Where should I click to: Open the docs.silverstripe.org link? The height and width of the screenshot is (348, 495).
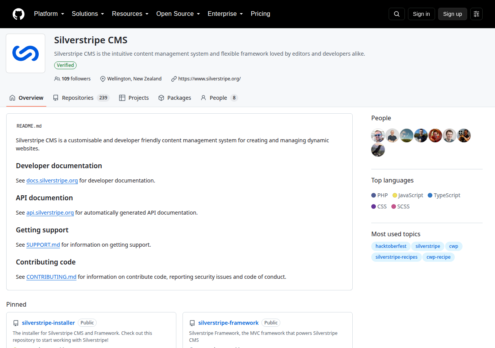(x=52, y=181)
